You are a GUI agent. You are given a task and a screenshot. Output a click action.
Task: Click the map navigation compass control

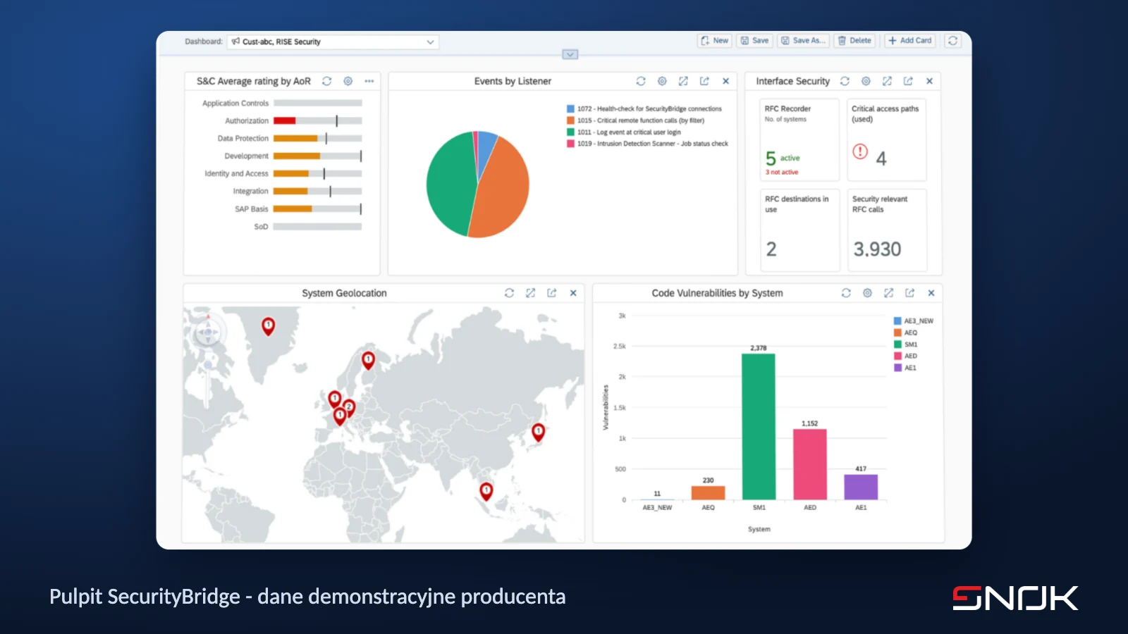[207, 332]
